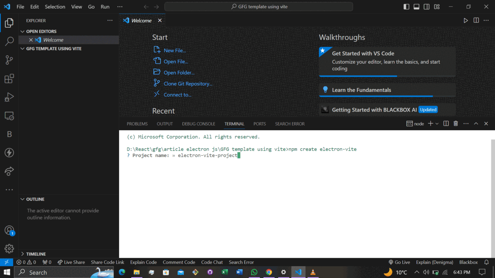Open the Search view in activity bar
Image resolution: width=495 pixels, height=278 pixels.
point(9,41)
